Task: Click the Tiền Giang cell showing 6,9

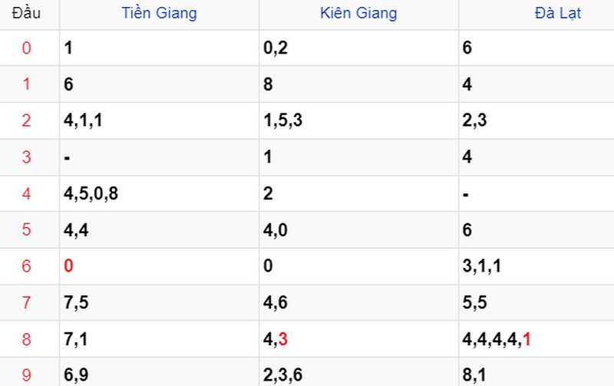Action: [159, 372]
